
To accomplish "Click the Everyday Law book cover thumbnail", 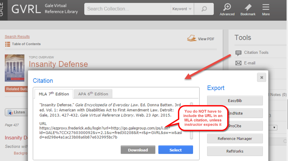I will 14,68.
